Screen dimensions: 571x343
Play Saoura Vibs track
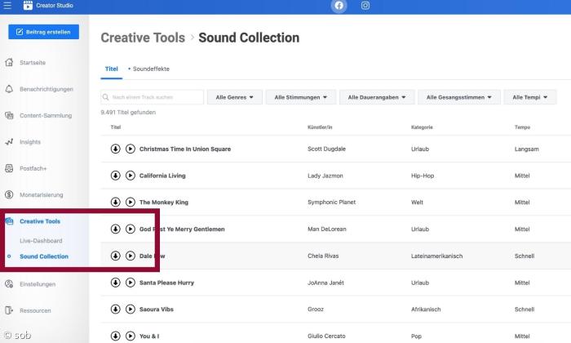[x=130, y=309]
